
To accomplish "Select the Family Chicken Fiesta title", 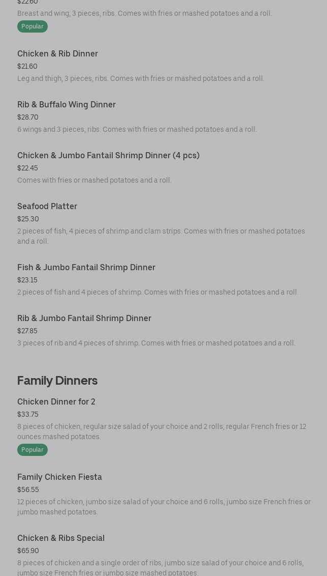I will [59, 477].
